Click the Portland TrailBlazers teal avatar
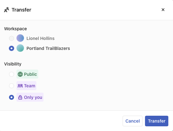Image resolution: width=173 pixels, height=131 pixels. [x=20, y=48]
